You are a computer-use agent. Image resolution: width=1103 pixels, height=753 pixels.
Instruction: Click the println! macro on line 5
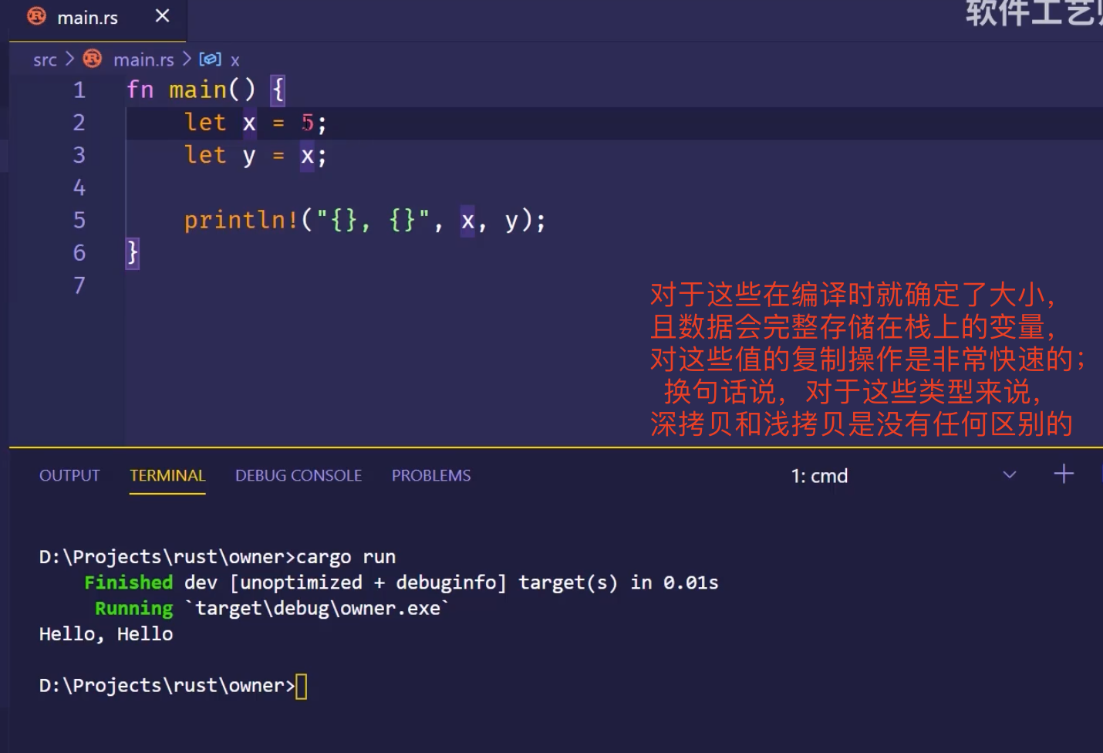point(240,221)
